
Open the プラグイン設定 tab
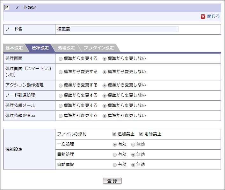click(x=99, y=48)
